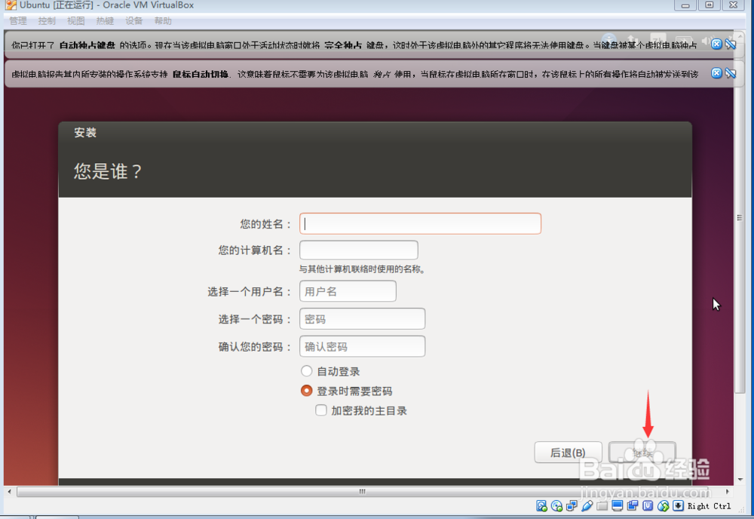Click the video capture status icon
The image size is (754, 519).
click(632, 506)
